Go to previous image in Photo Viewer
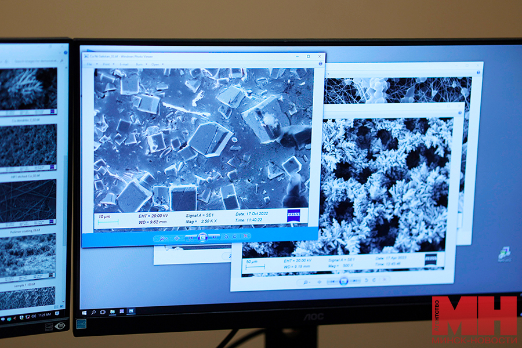This screenshot has height=348, width=522. tap(190, 237)
